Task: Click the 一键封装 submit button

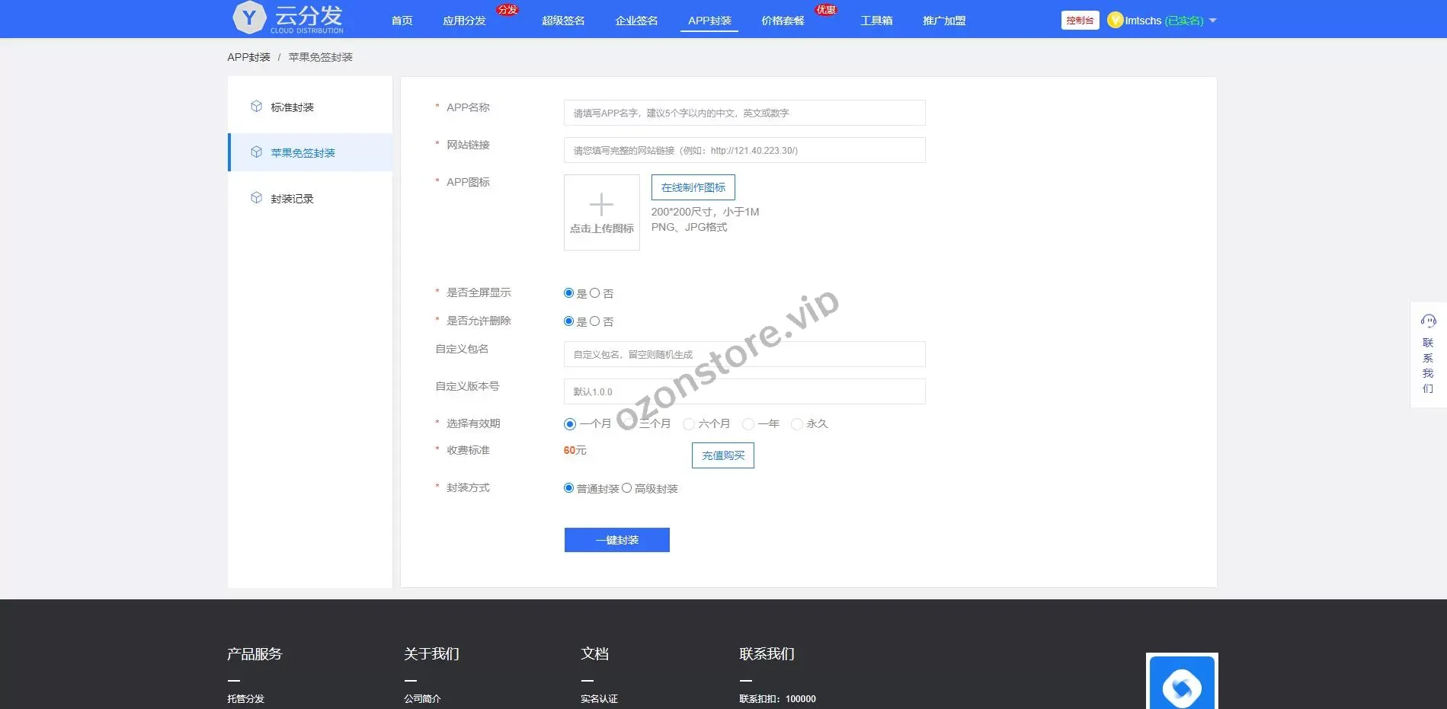Action: (x=616, y=540)
